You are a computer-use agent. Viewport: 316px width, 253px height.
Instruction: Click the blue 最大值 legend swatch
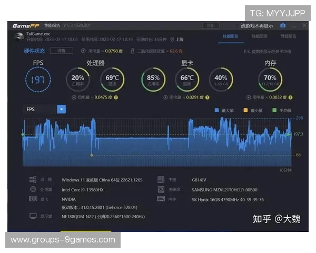[216, 110]
